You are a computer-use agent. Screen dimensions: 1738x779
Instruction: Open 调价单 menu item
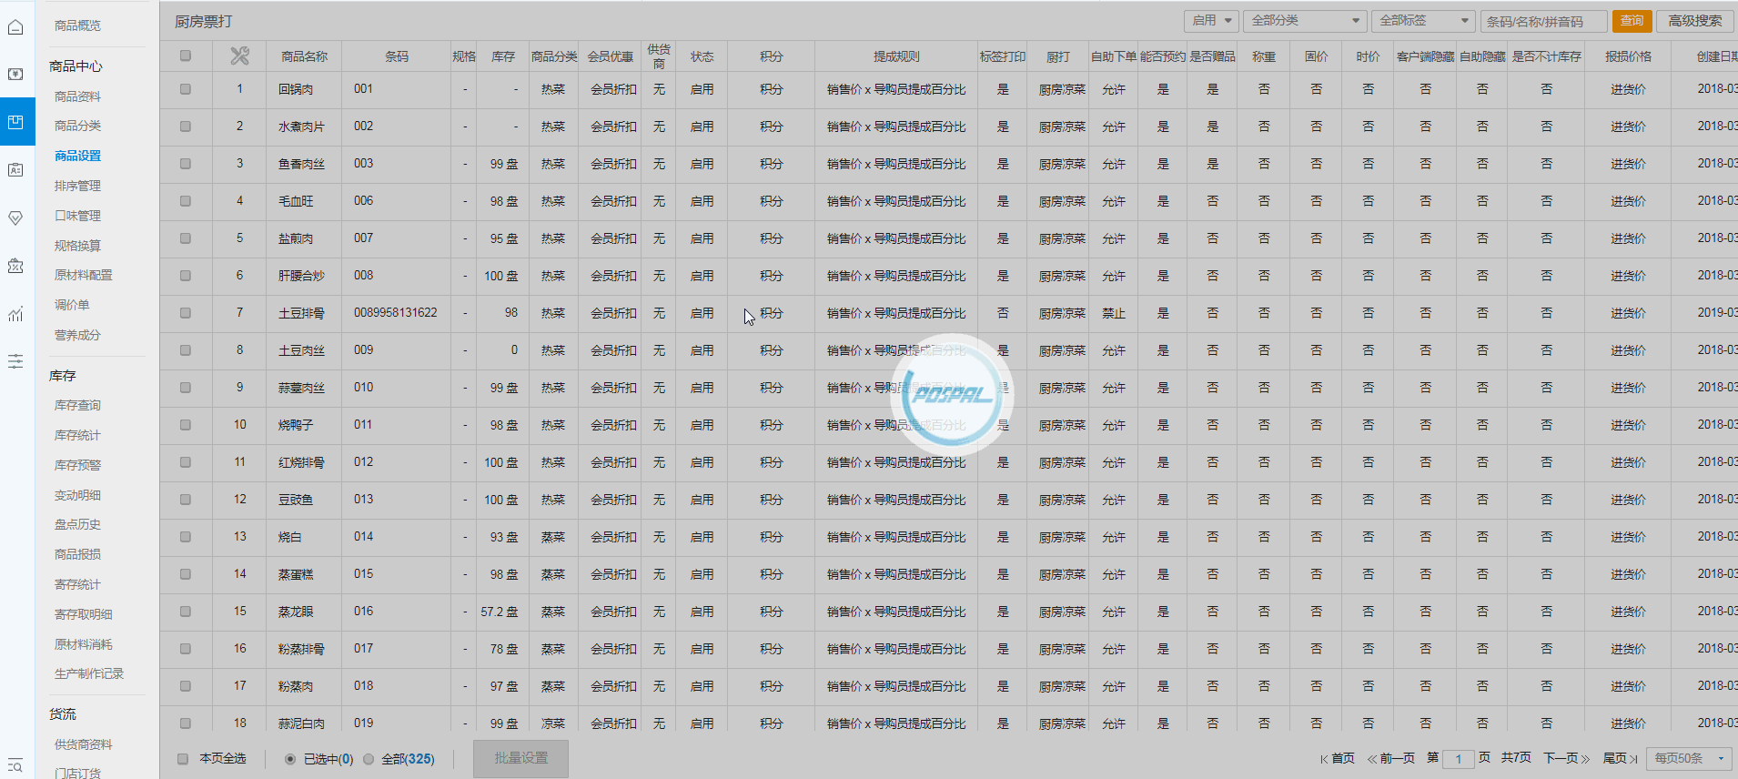click(x=72, y=305)
